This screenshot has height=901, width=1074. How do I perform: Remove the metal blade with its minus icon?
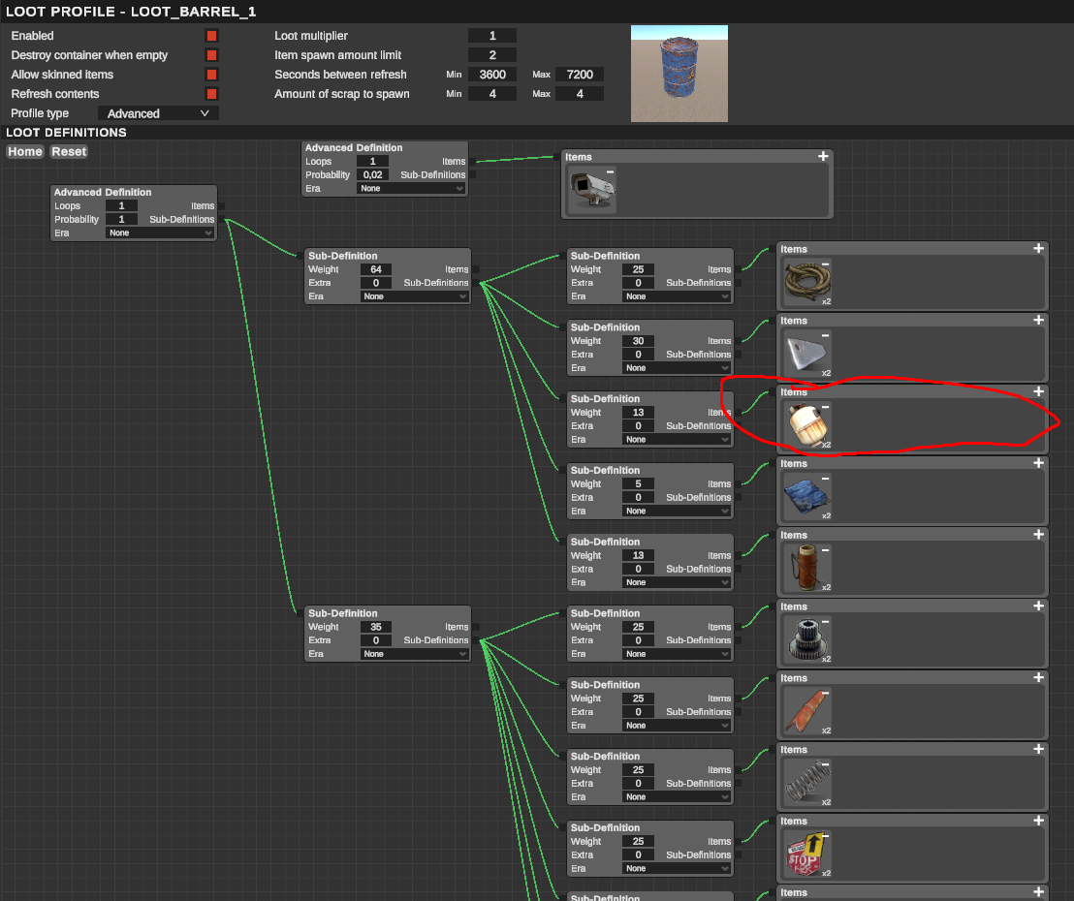point(825,335)
